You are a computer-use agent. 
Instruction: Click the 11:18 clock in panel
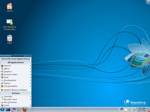tap(142, 108)
